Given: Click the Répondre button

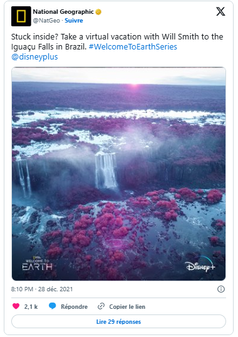Looking at the screenshot, I should (74, 307).
